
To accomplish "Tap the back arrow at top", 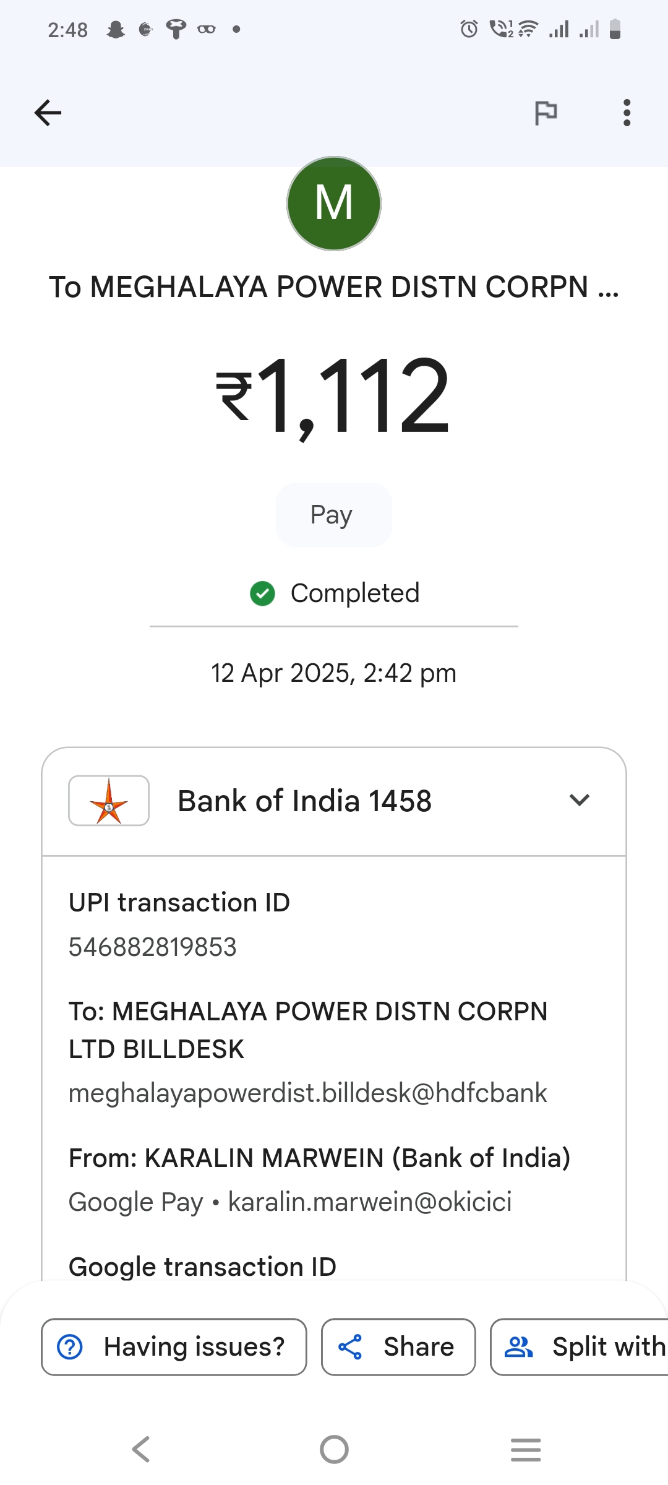I will (48, 113).
